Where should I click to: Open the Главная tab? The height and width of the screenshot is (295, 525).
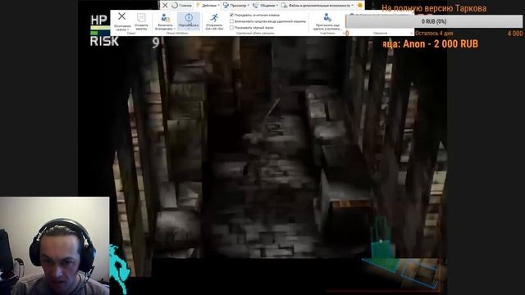(182, 6)
